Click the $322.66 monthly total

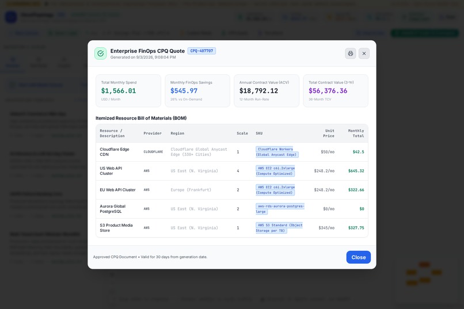click(356, 190)
